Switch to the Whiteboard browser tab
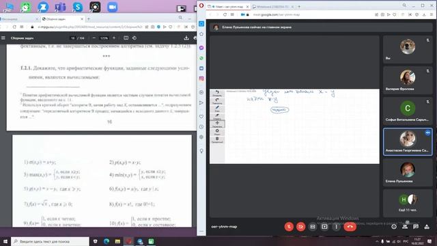Image resolution: width=437 pixels, height=246 pixels. (x=273, y=6)
